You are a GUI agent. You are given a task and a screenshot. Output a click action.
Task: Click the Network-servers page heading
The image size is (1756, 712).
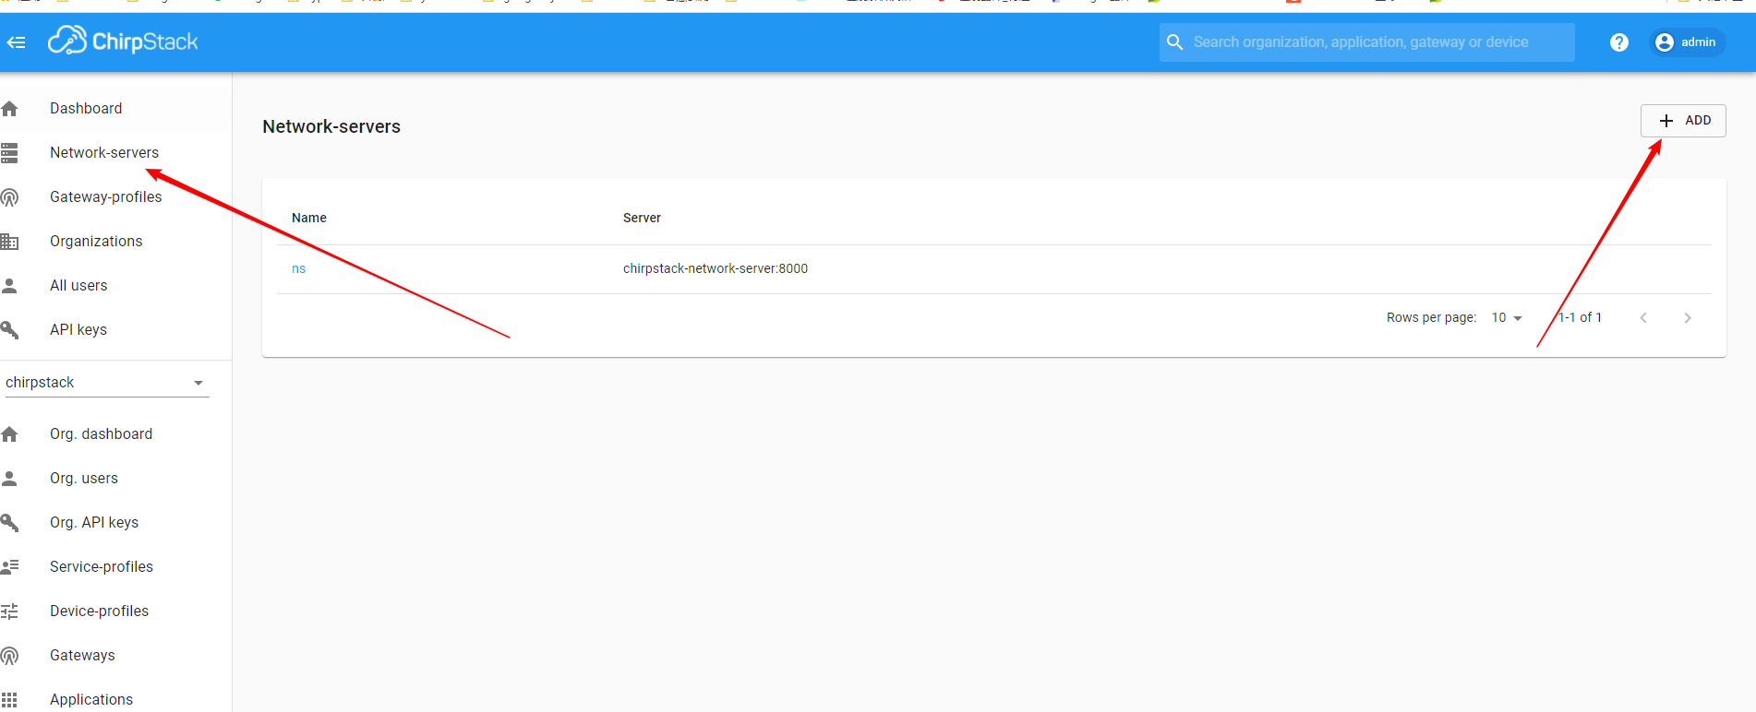[x=331, y=127]
